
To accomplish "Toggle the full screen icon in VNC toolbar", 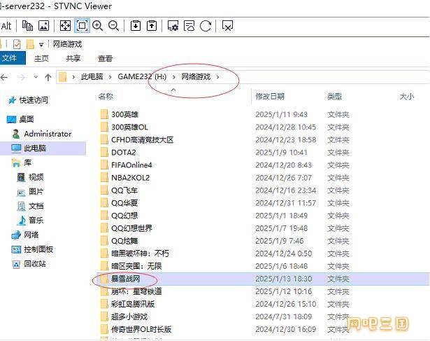I will (82, 26).
